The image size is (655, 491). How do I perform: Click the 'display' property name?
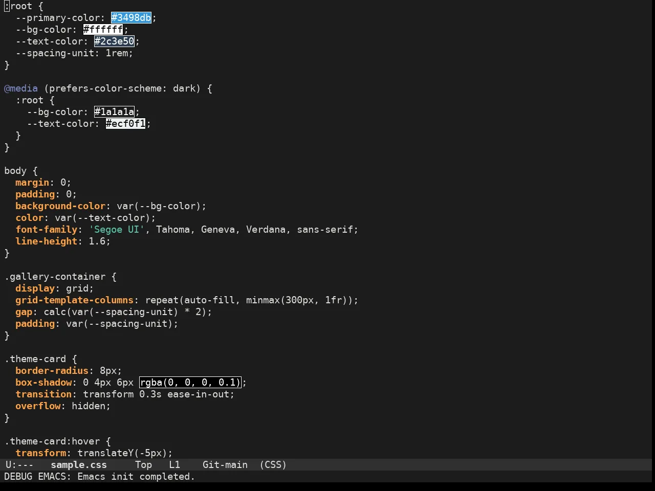pos(35,288)
